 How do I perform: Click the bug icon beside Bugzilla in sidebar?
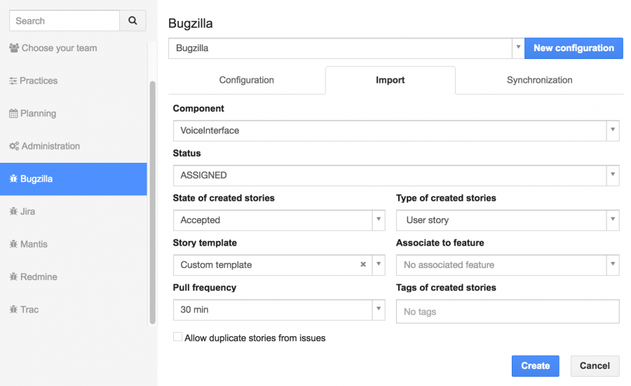(13, 178)
